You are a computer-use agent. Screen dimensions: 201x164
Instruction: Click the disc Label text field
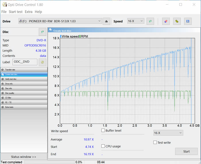[25, 62]
